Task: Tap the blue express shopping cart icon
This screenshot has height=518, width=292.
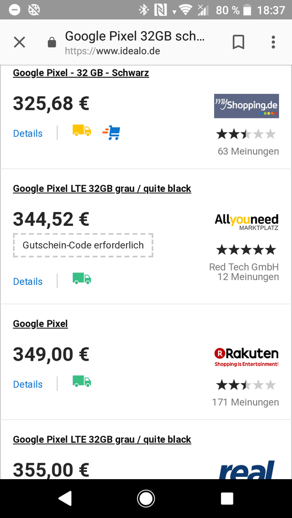Action: tap(111, 132)
